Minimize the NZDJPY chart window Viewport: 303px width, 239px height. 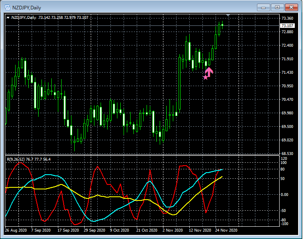coord(264,7)
